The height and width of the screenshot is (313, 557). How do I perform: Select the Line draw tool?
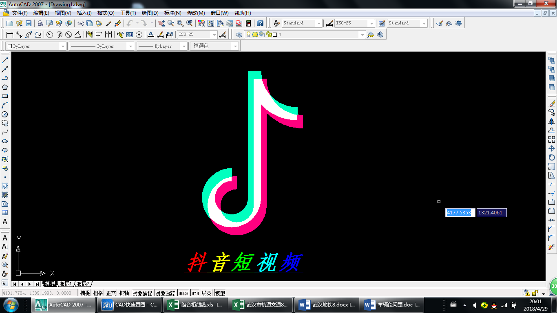(x=5, y=60)
